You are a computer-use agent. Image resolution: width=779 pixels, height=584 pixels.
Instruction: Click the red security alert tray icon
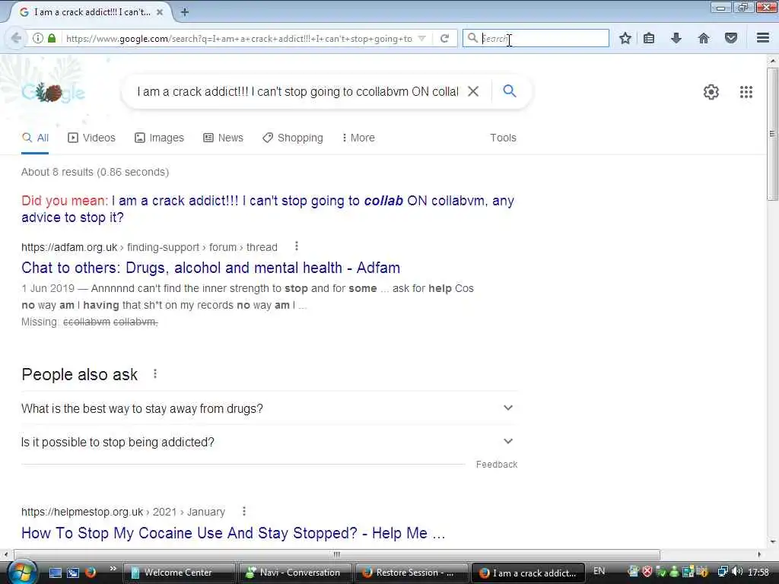coord(647,572)
